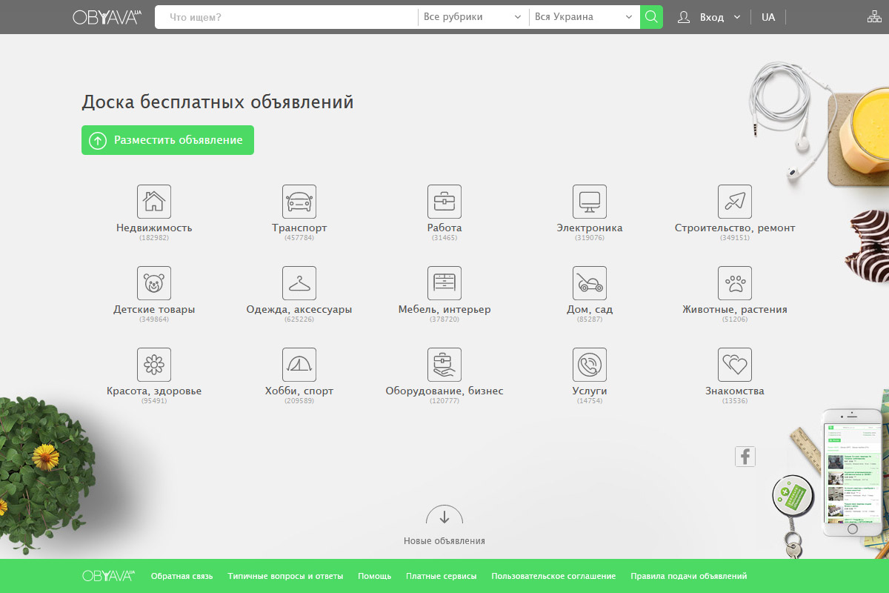The height and width of the screenshot is (593, 889).
Task: Click the Недвижимость house icon
Action: pyautogui.click(x=154, y=202)
